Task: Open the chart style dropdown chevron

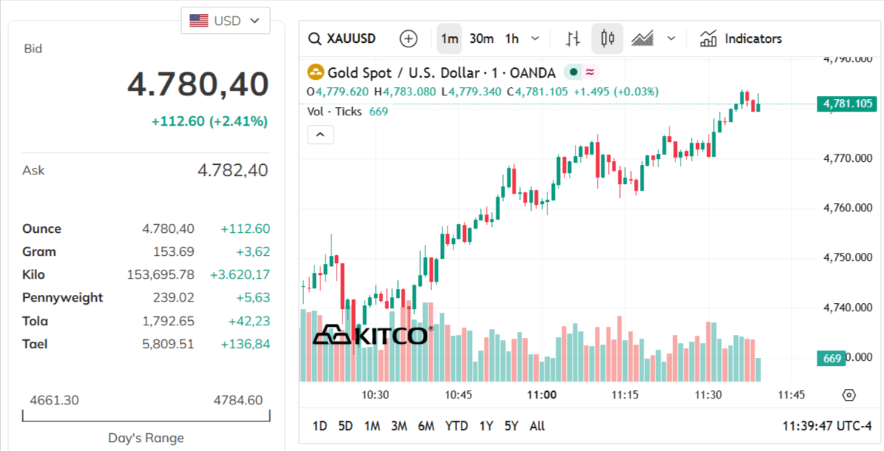Action: point(669,38)
